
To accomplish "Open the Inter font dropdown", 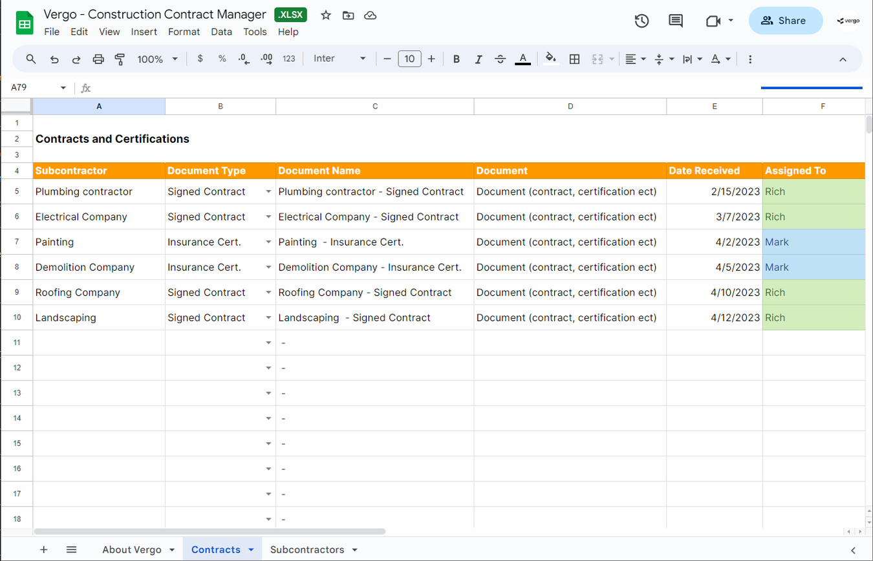I will tap(339, 59).
